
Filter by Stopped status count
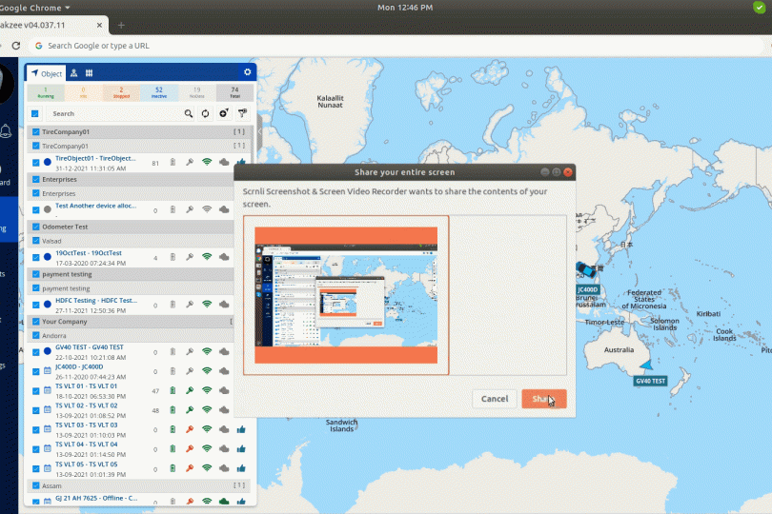[x=121, y=92]
